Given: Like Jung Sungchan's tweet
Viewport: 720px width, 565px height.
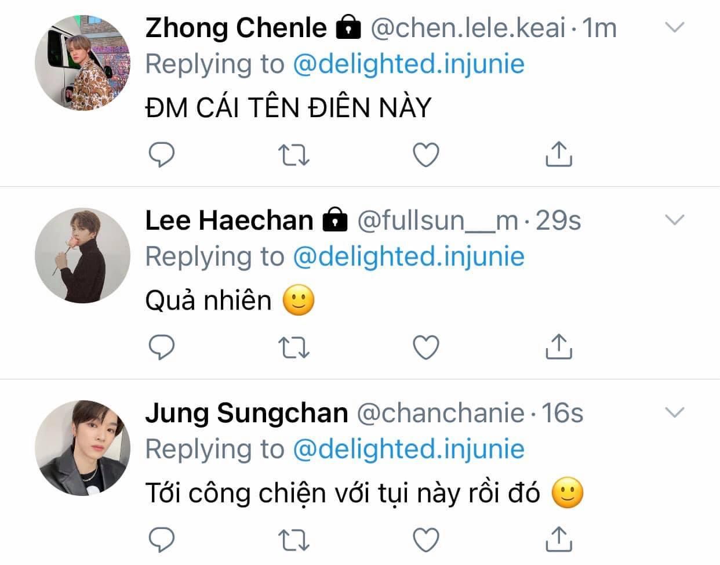Looking at the screenshot, I should (426, 539).
